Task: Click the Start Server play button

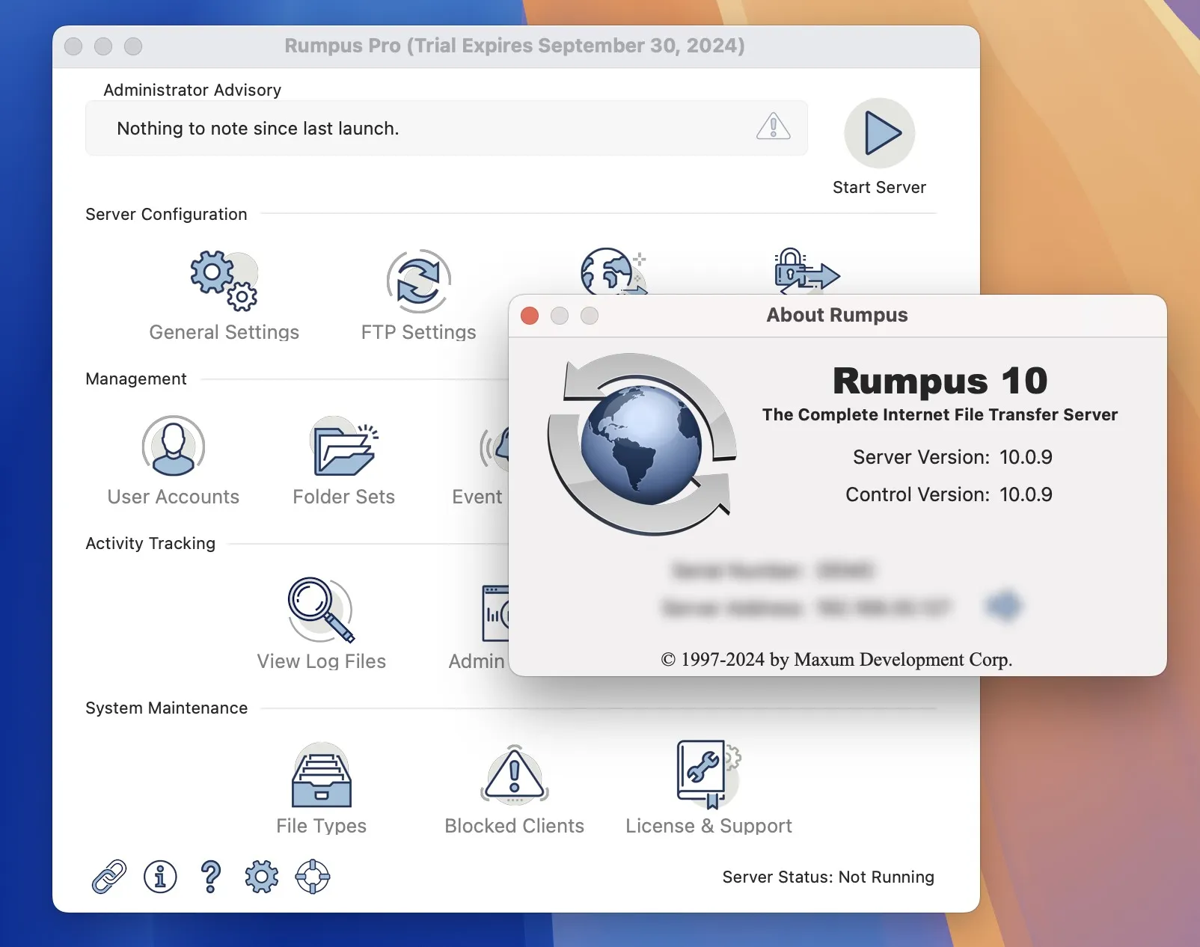Action: pos(880,133)
